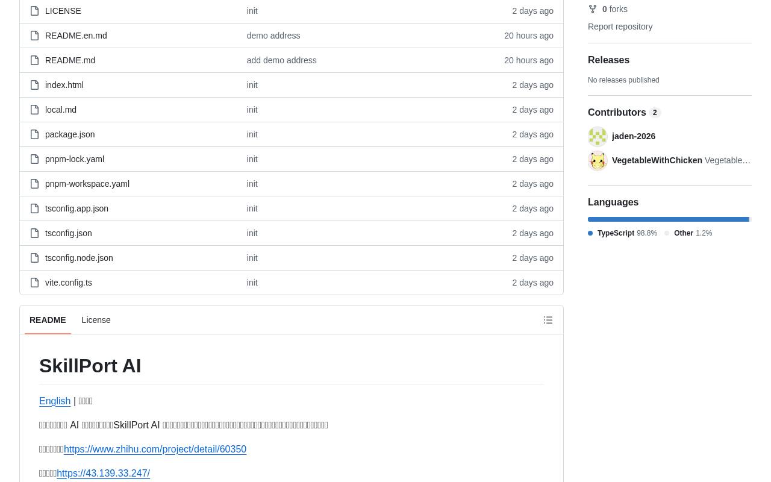Click the file icon beside README.en.md

tap(34, 36)
